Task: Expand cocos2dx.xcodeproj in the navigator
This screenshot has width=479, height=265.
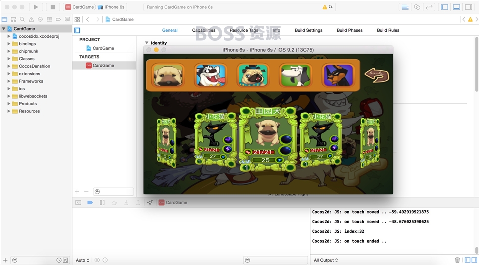Action: pos(9,36)
